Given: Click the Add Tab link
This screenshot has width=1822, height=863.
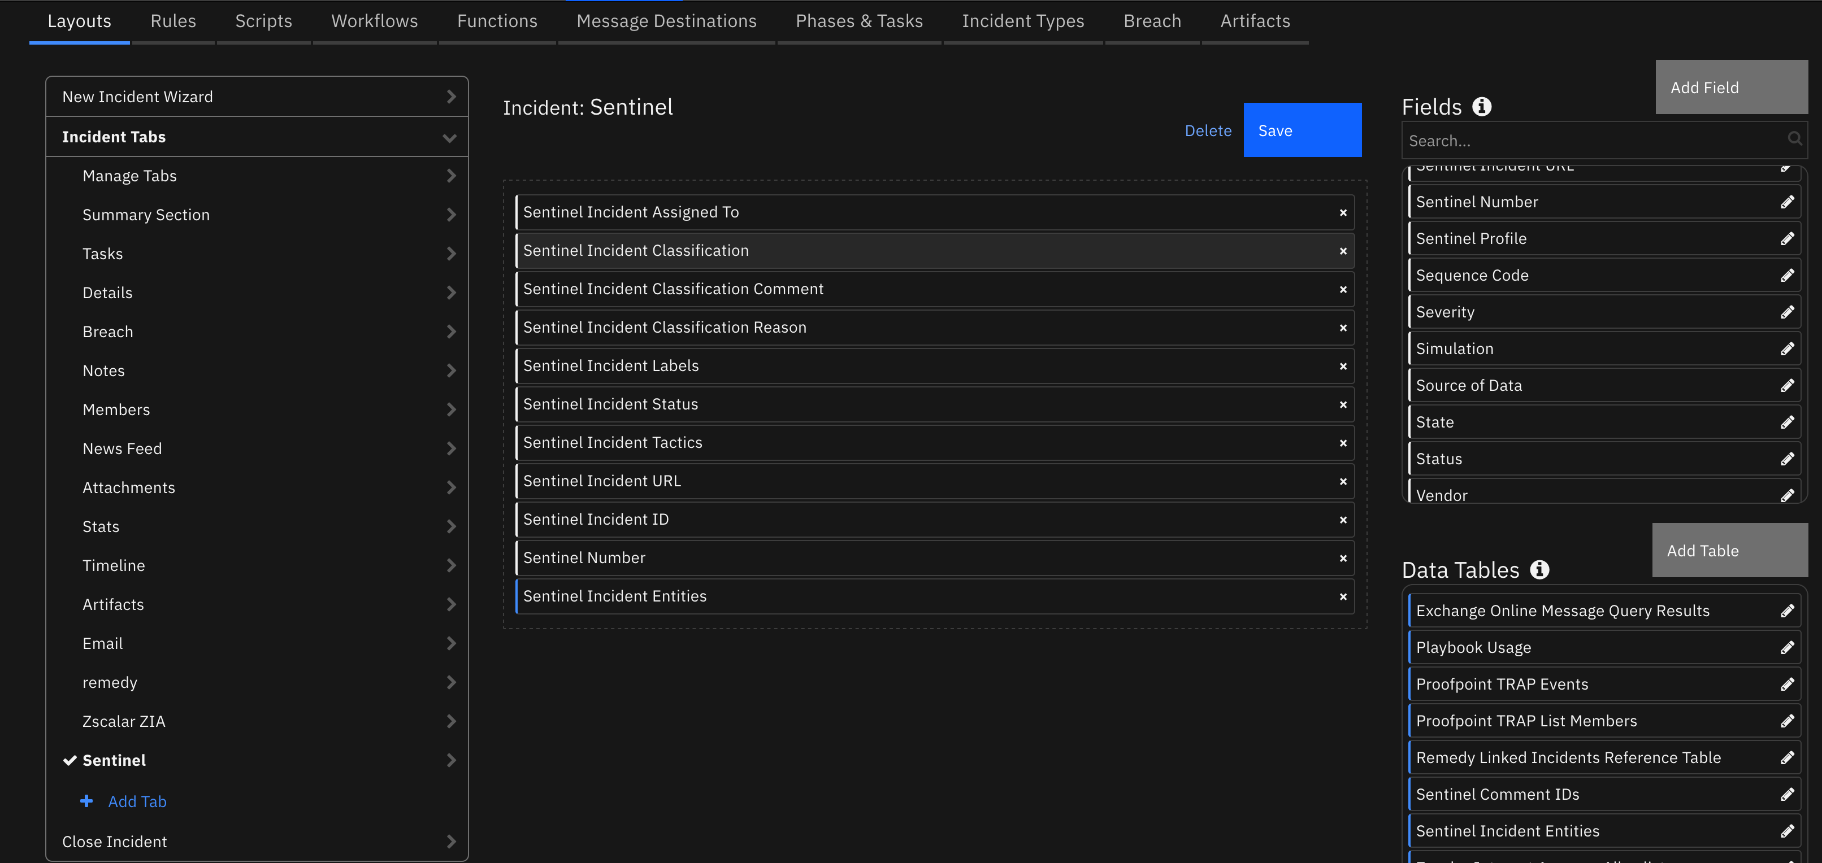Looking at the screenshot, I should pyautogui.click(x=137, y=801).
